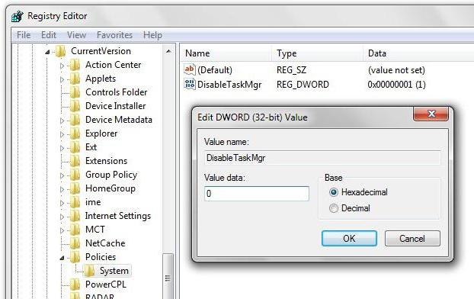Expand the Explorer key

pyautogui.click(x=62, y=134)
